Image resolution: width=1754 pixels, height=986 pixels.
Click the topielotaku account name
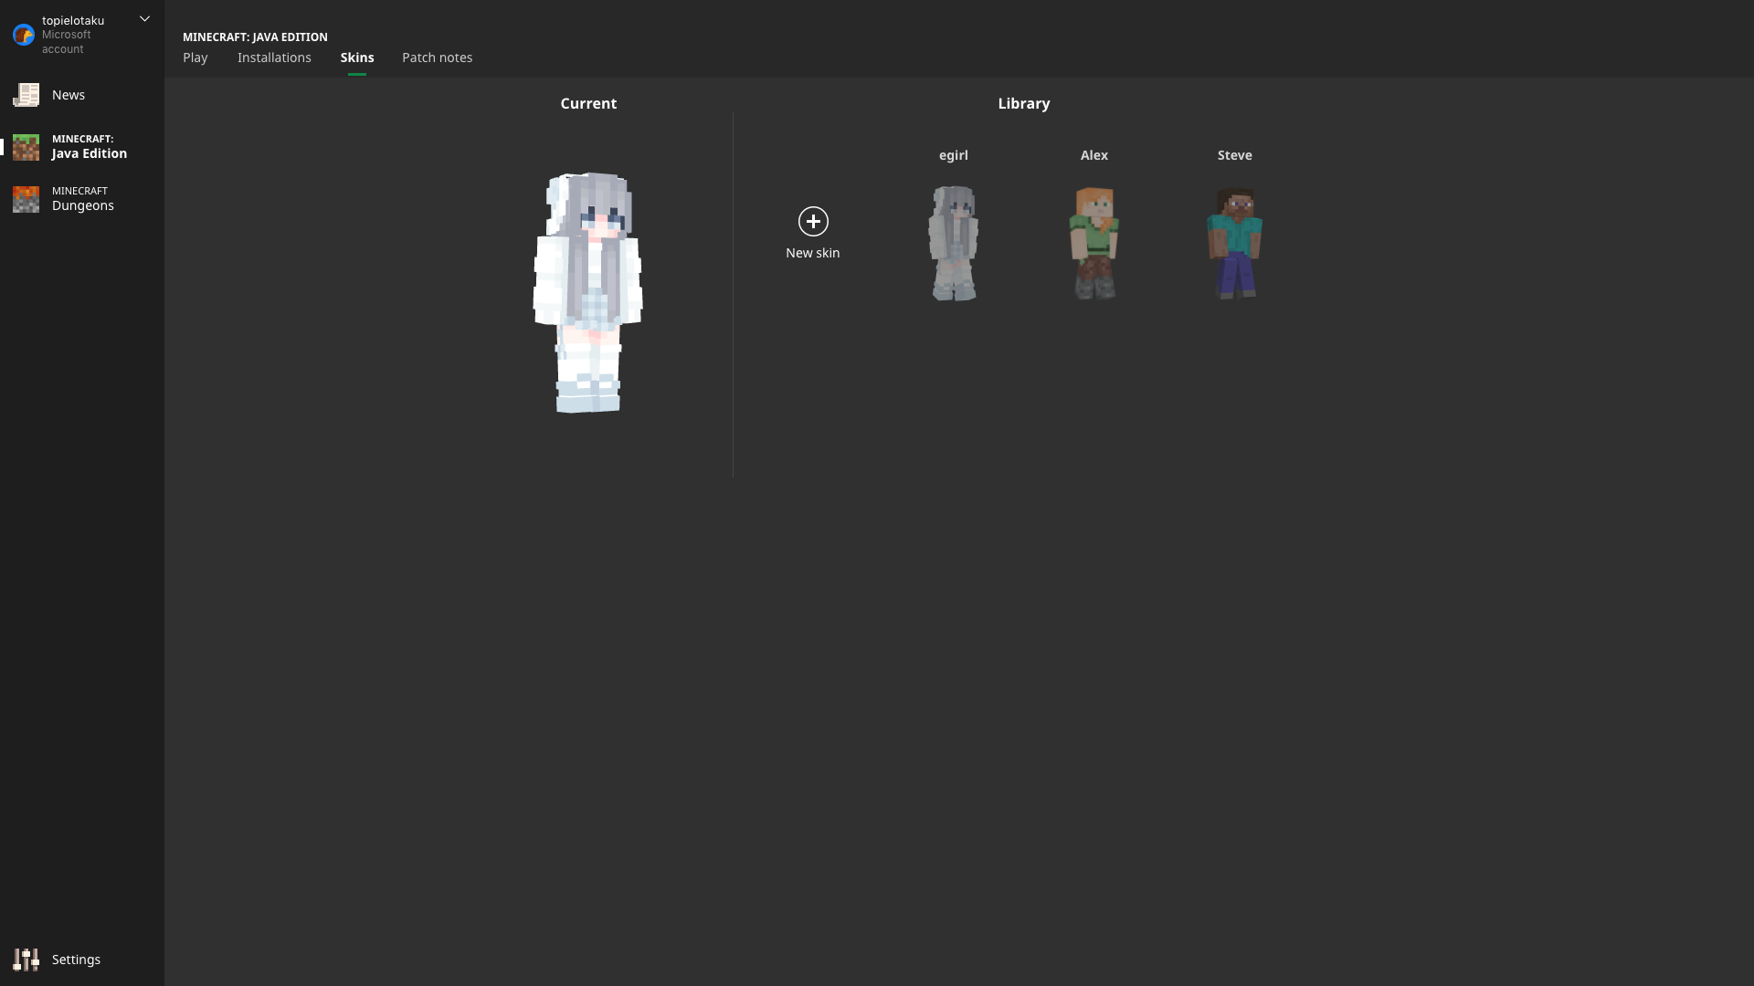pyautogui.click(x=73, y=20)
